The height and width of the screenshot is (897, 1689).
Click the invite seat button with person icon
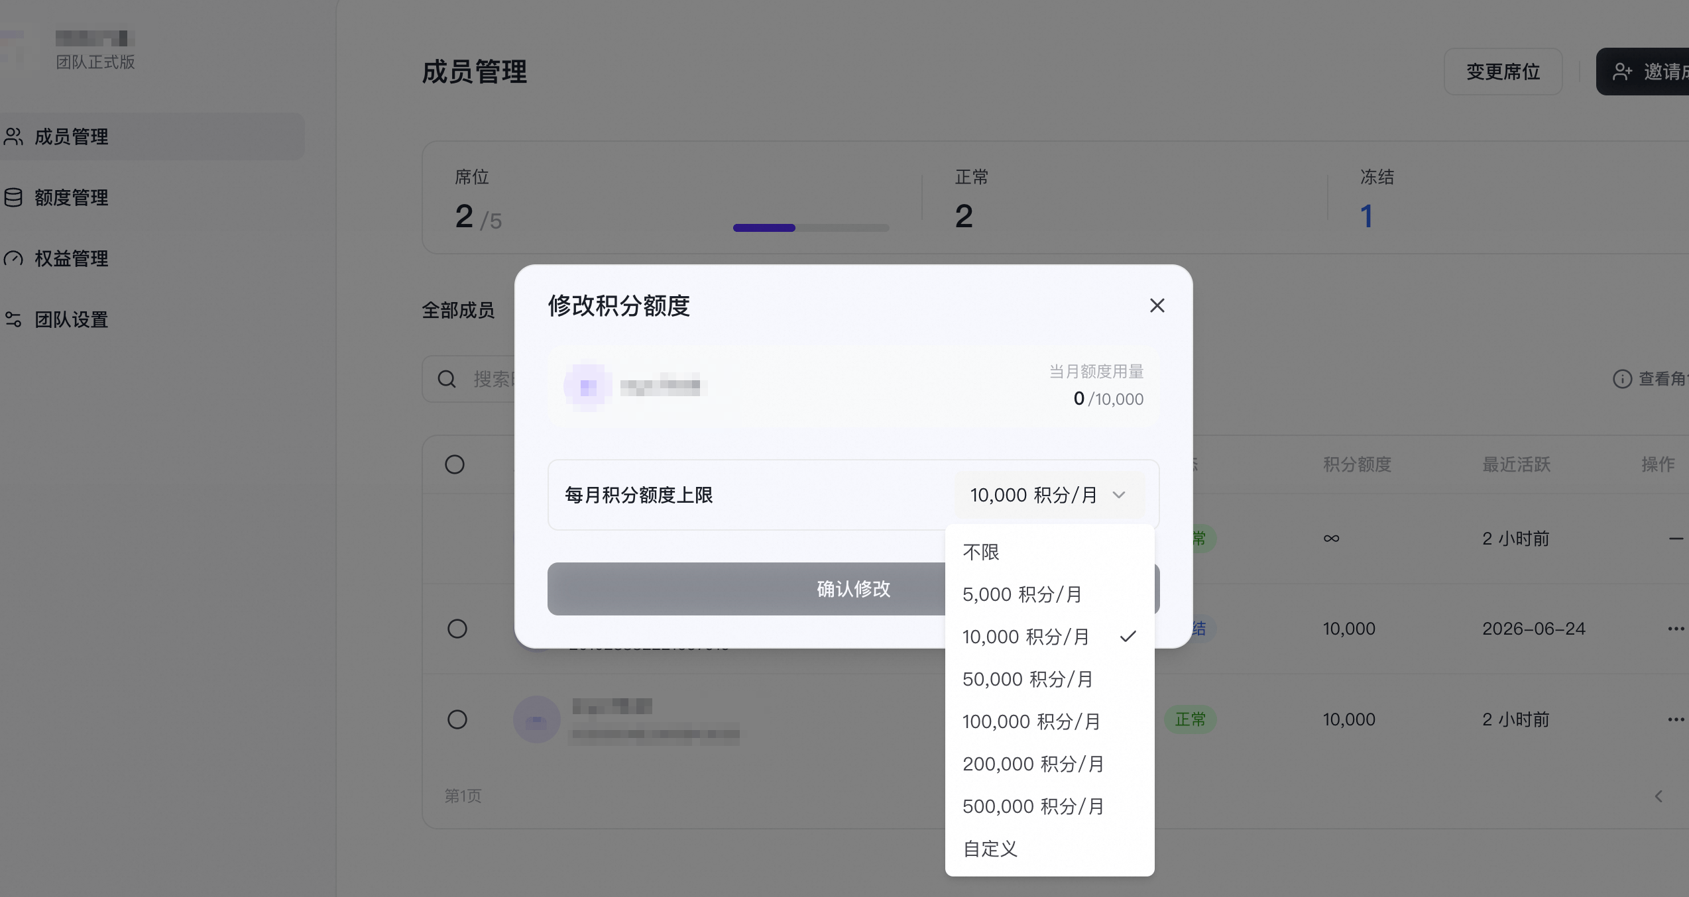coord(1643,72)
